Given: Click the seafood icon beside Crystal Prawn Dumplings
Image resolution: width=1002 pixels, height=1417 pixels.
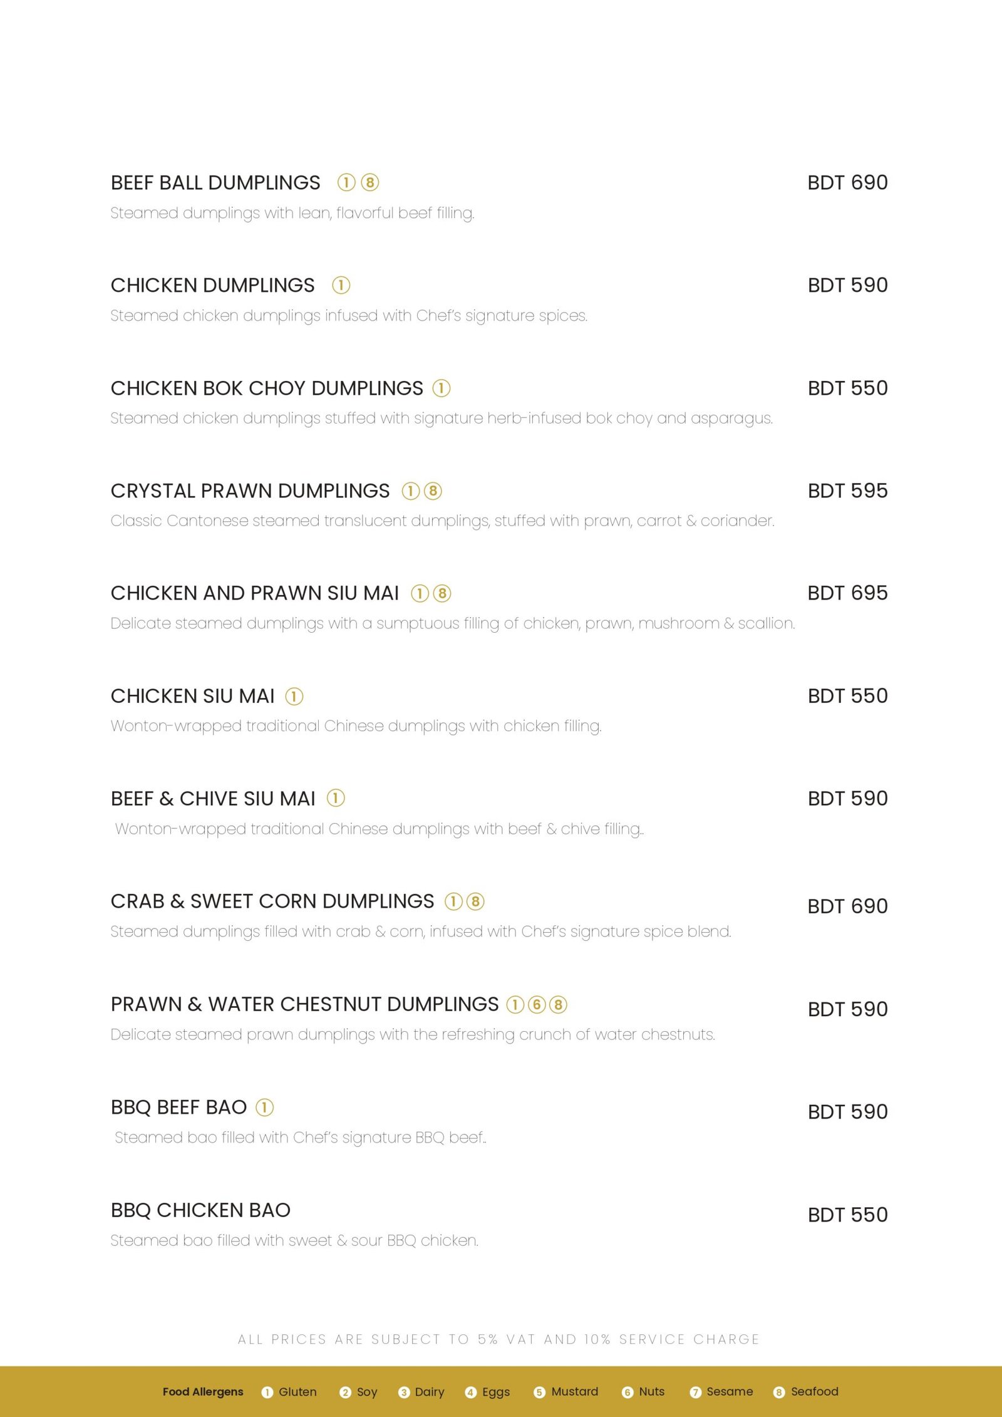Looking at the screenshot, I should [x=433, y=491].
